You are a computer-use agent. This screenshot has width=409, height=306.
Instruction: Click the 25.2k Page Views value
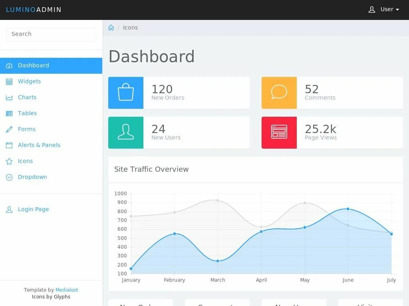321,129
